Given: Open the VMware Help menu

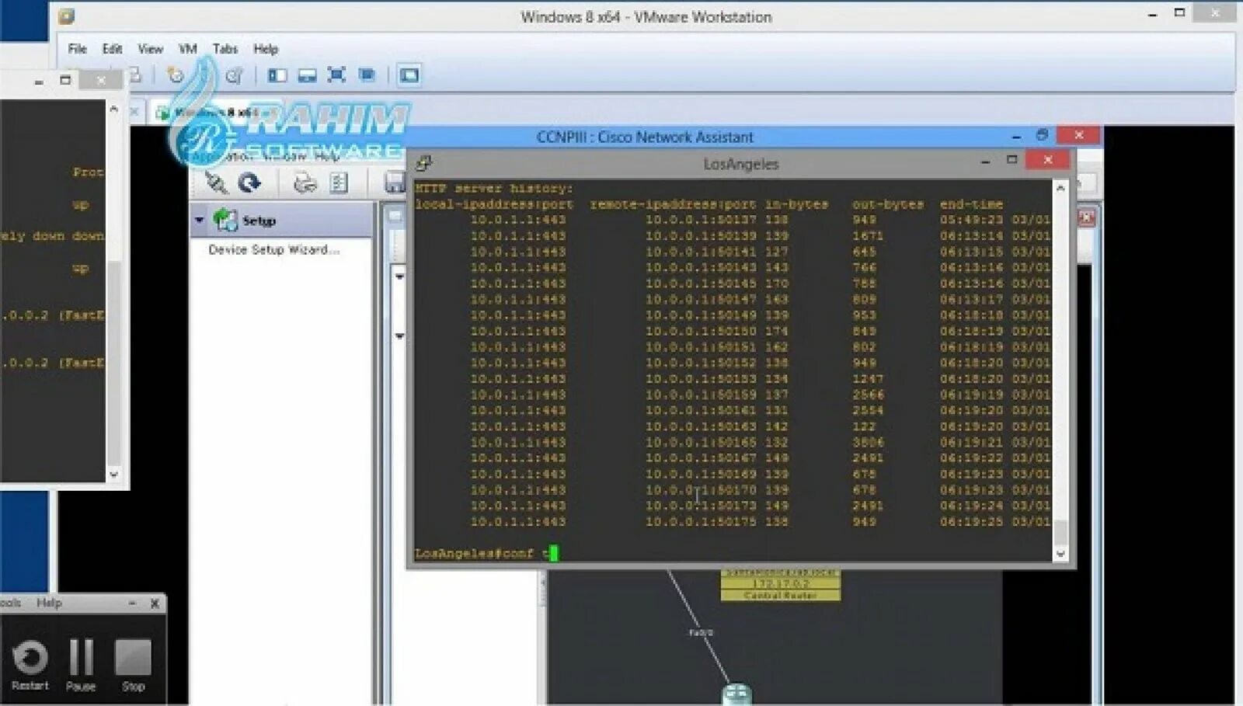Looking at the screenshot, I should click(265, 49).
